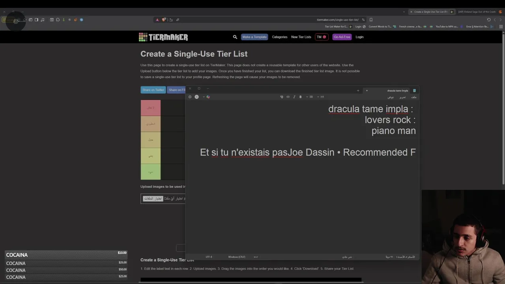This screenshot has height=284, width=505.
Task: Add a new Notepad tab
Action: pyautogui.click(x=358, y=91)
